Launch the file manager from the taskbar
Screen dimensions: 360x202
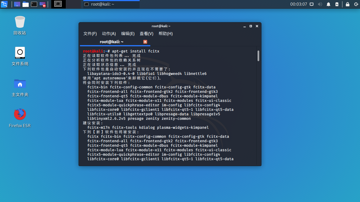[25, 4]
